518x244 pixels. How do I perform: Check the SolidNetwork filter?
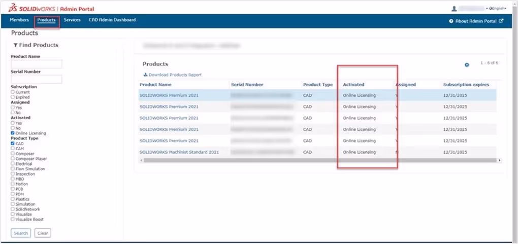coord(13,209)
